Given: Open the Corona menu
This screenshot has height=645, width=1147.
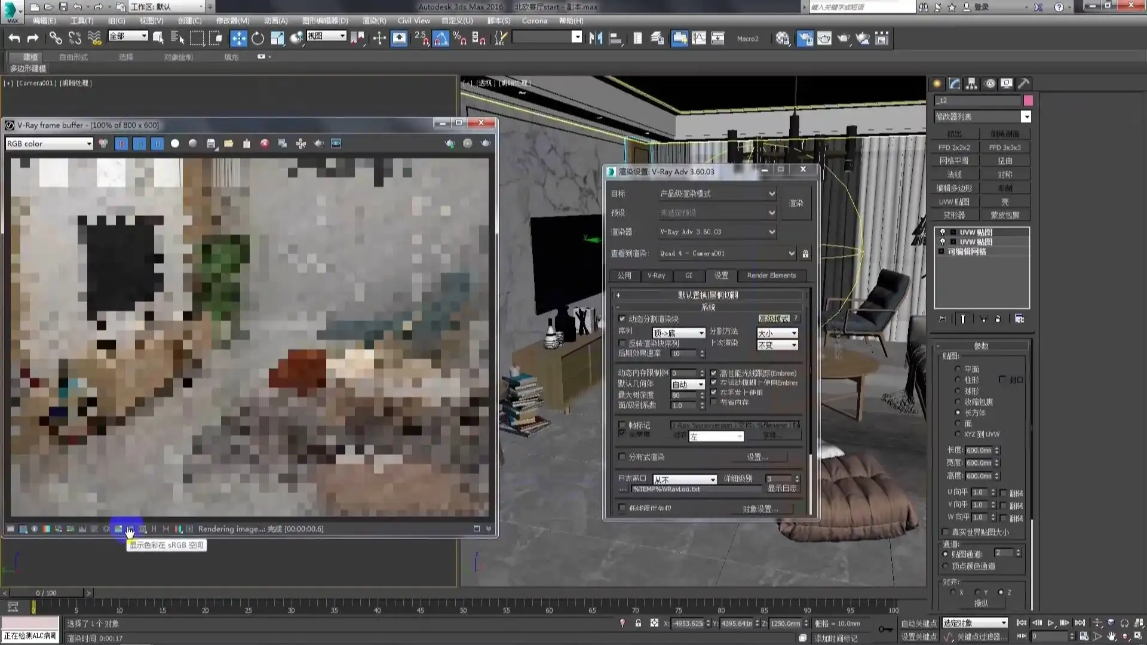Looking at the screenshot, I should [x=535, y=20].
